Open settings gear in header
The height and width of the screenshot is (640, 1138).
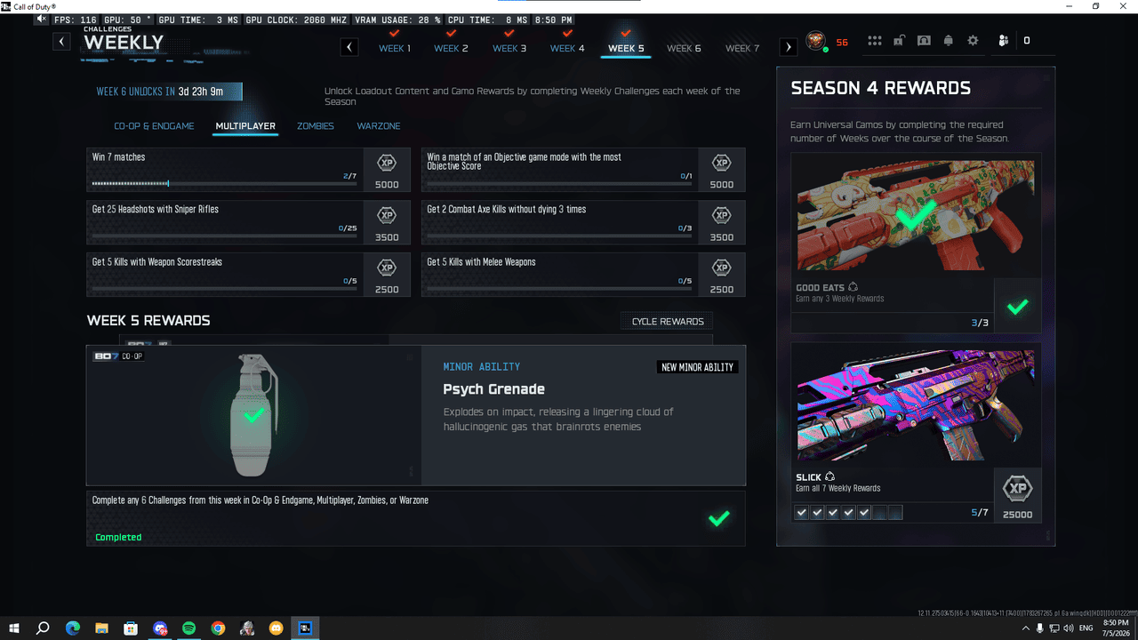click(x=973, y=41)
